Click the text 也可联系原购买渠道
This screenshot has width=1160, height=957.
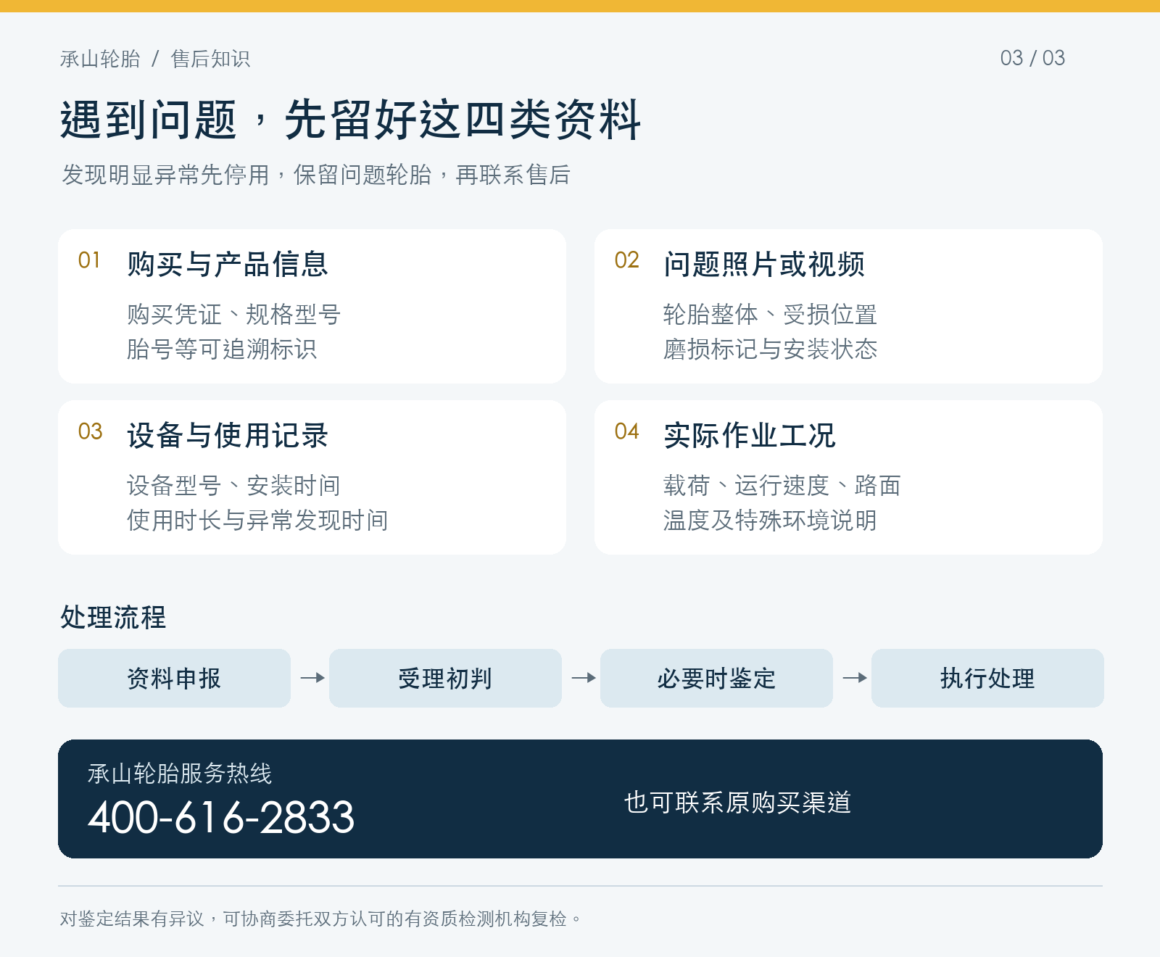click(737, 803)
